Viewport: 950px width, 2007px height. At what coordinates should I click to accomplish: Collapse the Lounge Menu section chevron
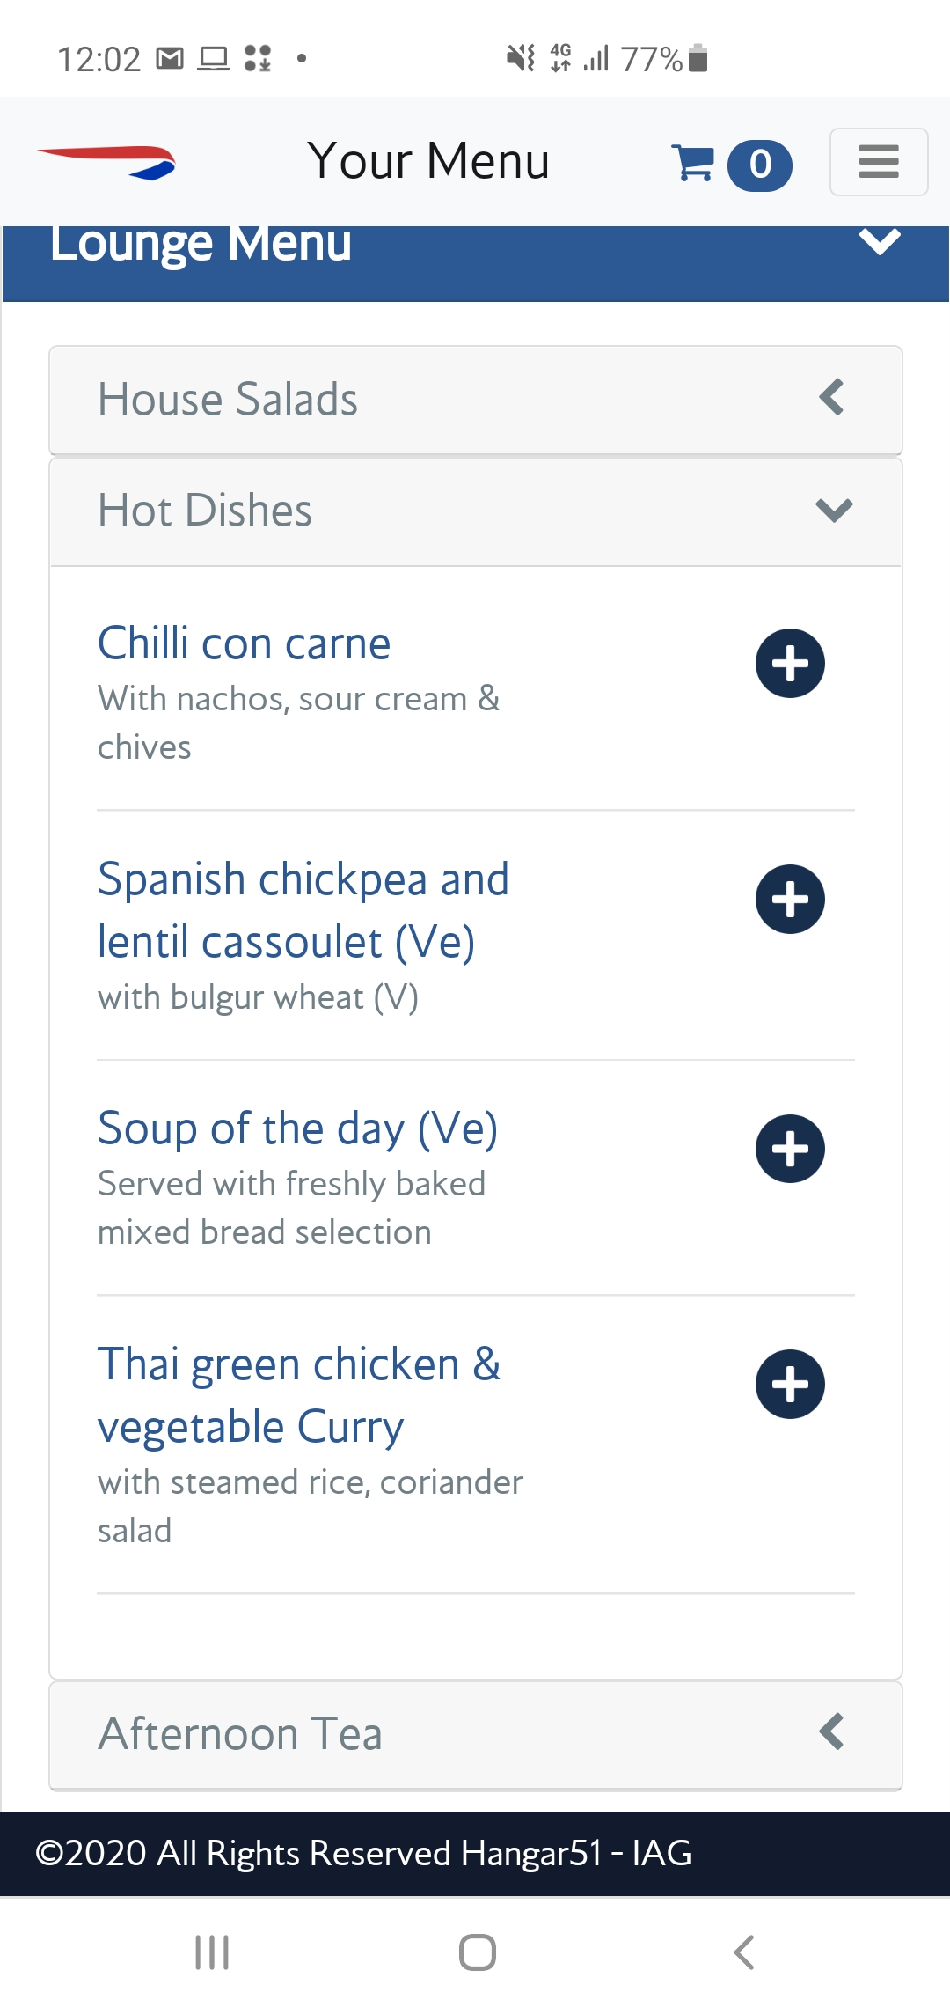pyautogui.click(x=879, y=242)
